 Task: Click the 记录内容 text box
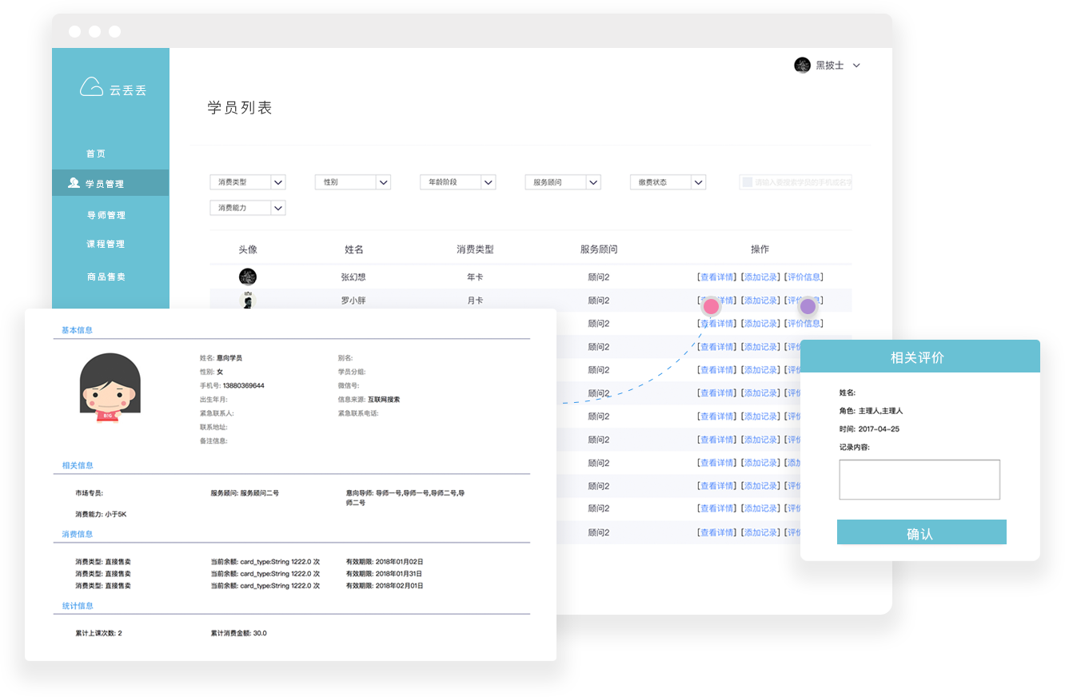pos(919,480)
